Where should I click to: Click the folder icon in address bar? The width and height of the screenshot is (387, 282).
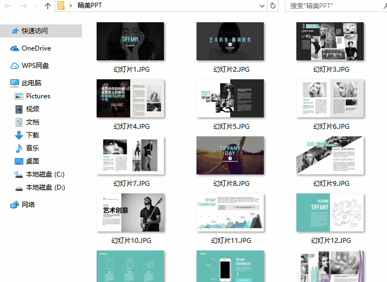coord(61,5)
